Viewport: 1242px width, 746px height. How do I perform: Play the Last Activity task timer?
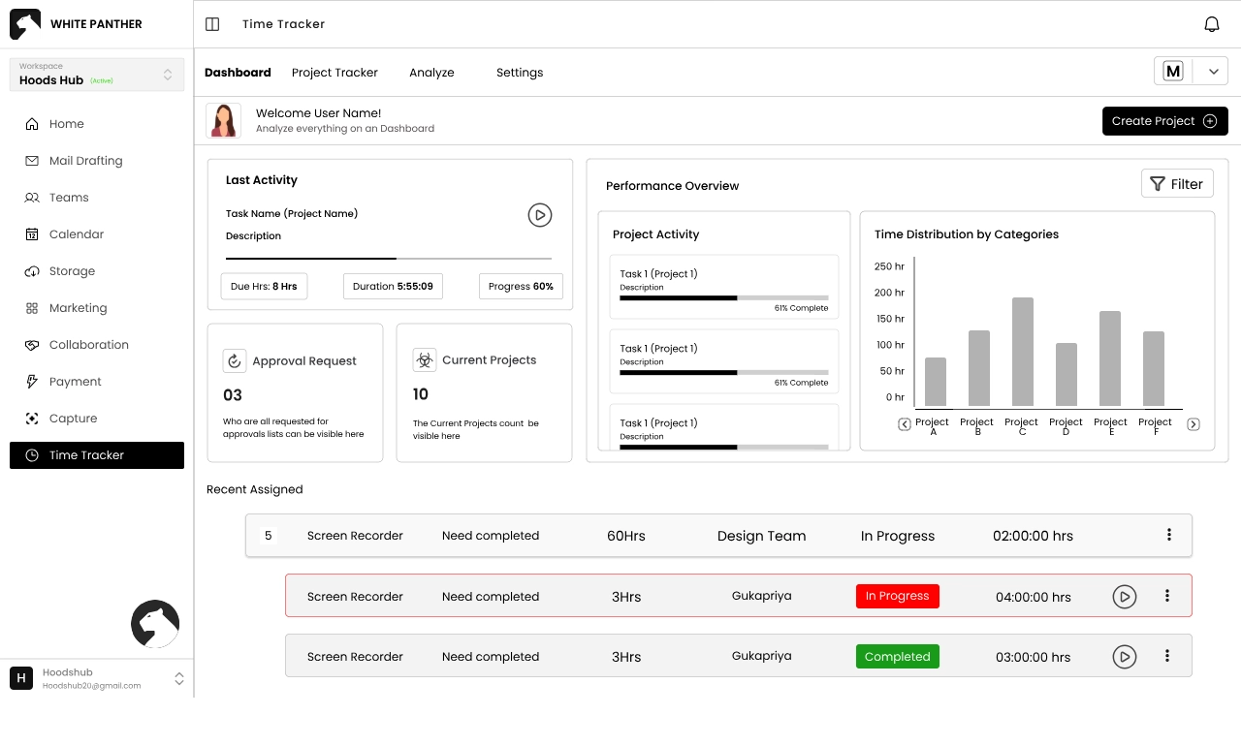tap(540, 215)
